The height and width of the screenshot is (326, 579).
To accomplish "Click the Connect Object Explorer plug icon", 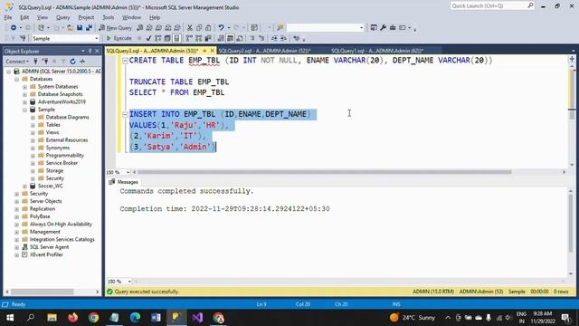I will pyautogui.click(x=36, y=62).
